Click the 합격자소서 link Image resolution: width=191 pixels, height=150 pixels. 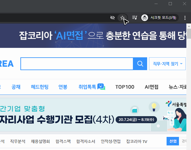tap(86, 141)
